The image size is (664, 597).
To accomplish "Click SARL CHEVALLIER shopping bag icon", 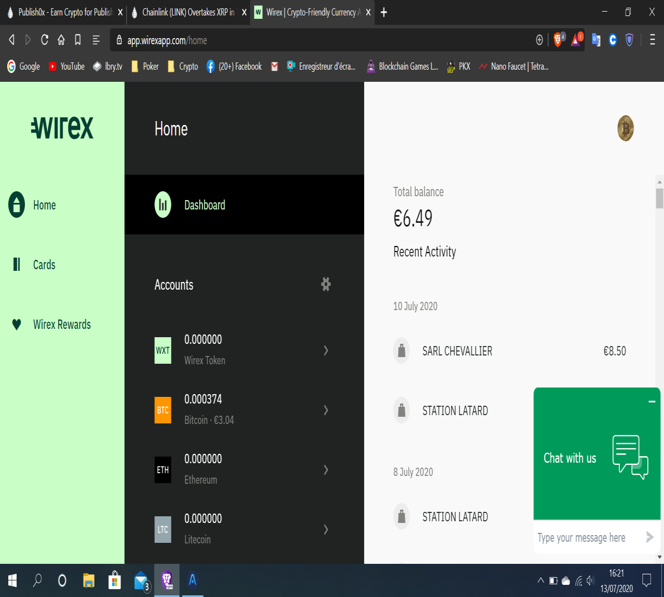I will click(402, 350).
